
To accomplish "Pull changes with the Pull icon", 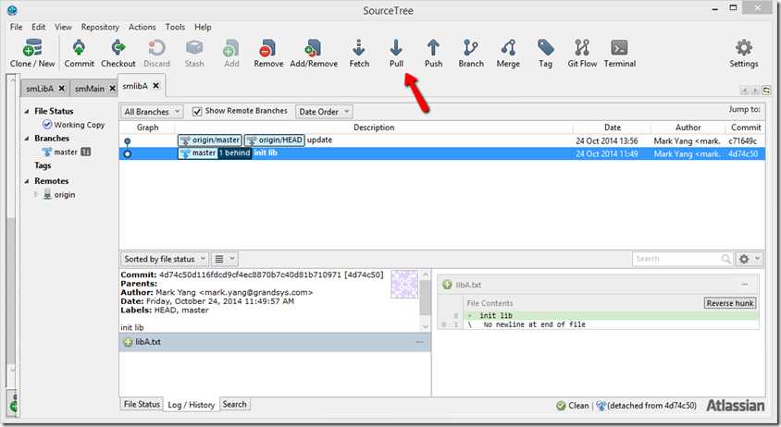I will [396, 54].
